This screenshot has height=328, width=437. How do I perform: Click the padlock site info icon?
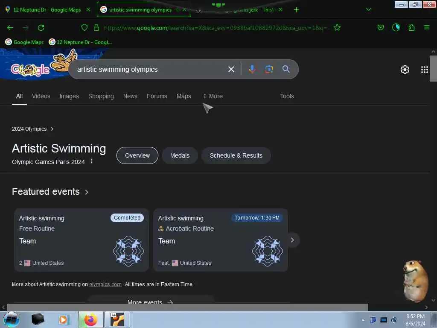(x=96, y=27)
